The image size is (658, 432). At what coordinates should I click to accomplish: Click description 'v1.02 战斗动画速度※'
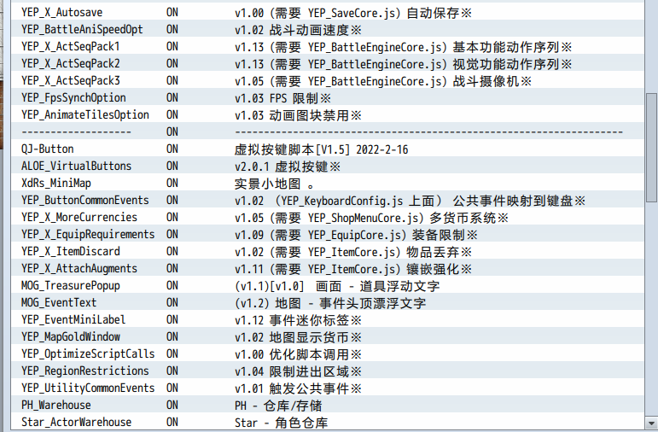click(298, 30)
